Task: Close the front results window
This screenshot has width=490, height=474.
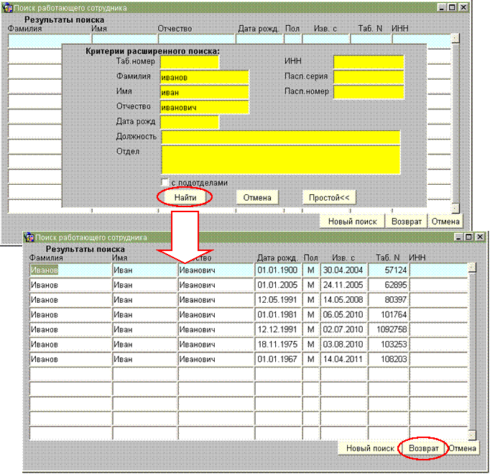Action: click(x=480, y=237)
